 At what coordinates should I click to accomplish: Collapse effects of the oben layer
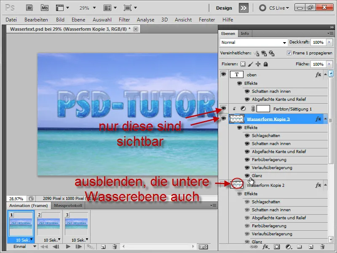tap(325, 74)
